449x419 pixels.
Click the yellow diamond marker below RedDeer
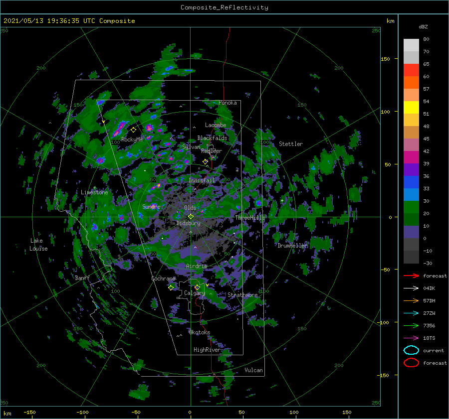point(205,162)
